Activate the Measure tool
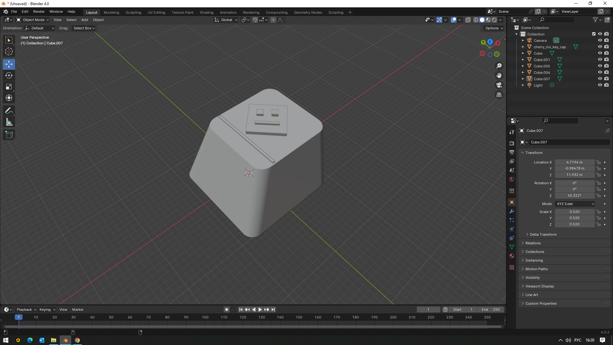613x345 pixels. coord(9,122)
